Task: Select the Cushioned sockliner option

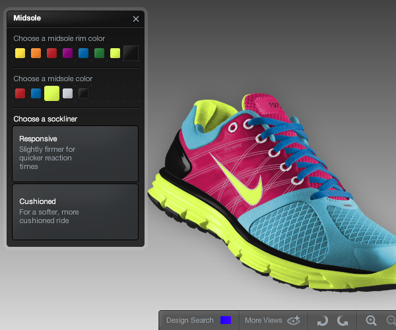Action: 75,212
